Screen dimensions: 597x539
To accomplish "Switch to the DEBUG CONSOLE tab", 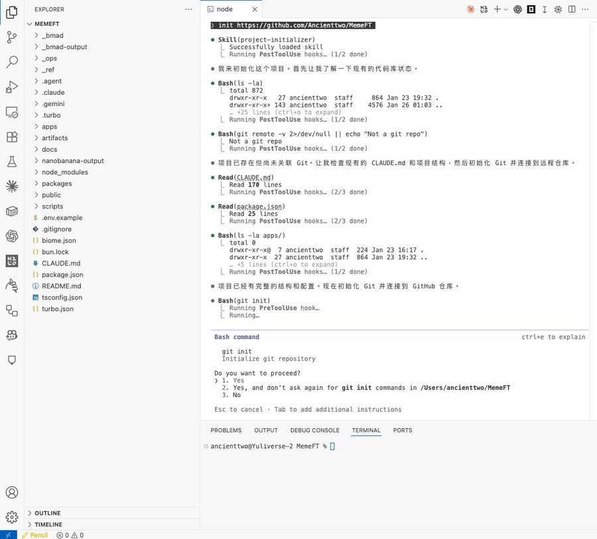I will click(314, 430).
